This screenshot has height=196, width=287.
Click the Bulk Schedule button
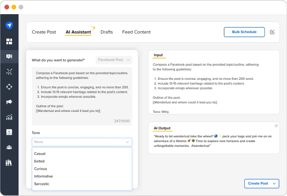pos(244,32)
